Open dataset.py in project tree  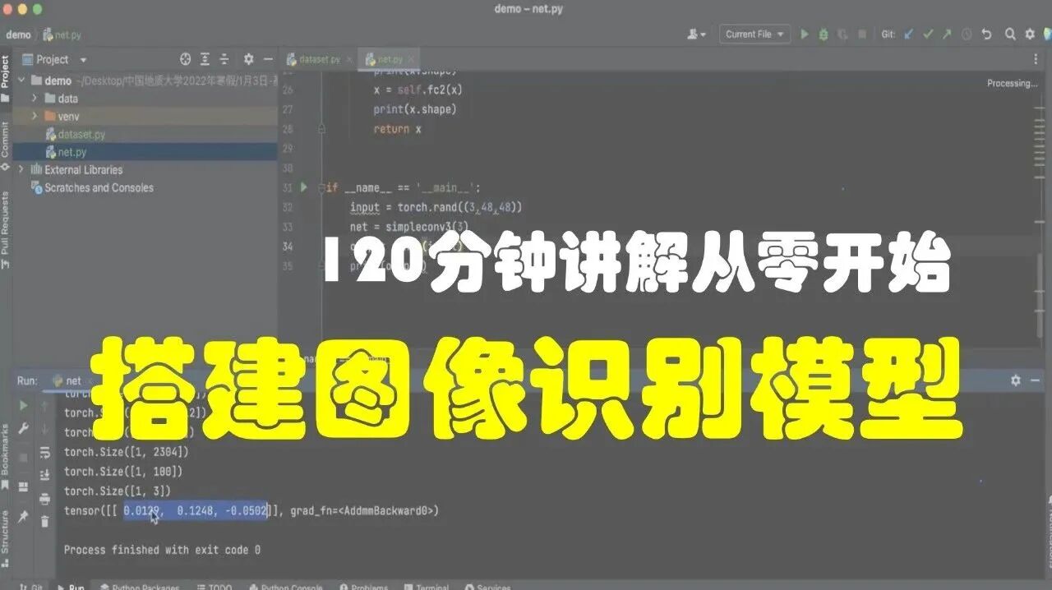click(81, 134)
